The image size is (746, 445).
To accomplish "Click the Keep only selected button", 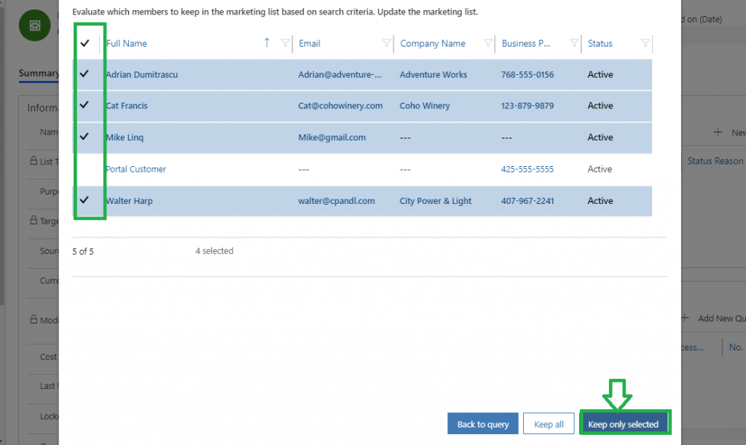I will point(625,423).
